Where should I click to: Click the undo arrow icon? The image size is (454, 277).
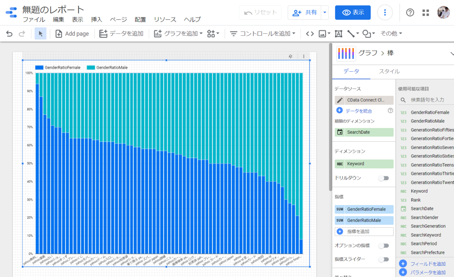click(9, 34)
